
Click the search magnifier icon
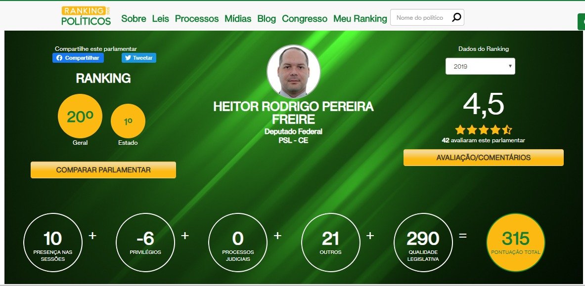coord(456,17)
